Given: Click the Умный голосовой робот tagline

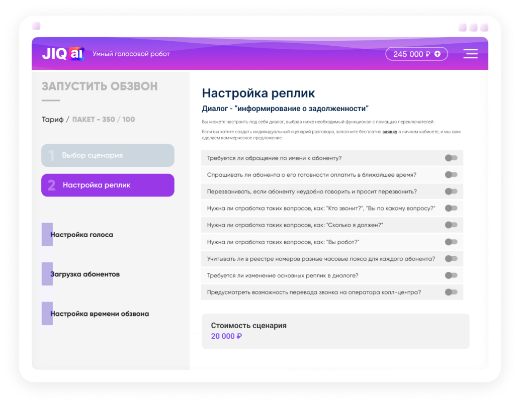Looking at the screenshot, I should 131,54.
